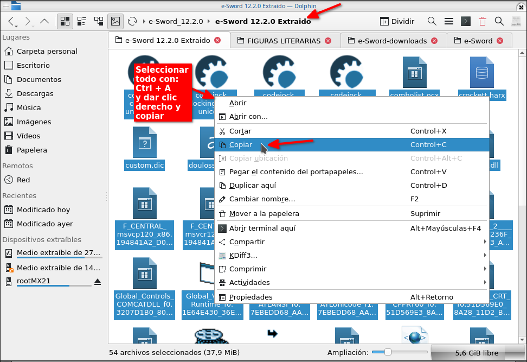This screenshot has height=362, width=527.
Task: Switch to Icons view mode
Action: pos(65,21)
